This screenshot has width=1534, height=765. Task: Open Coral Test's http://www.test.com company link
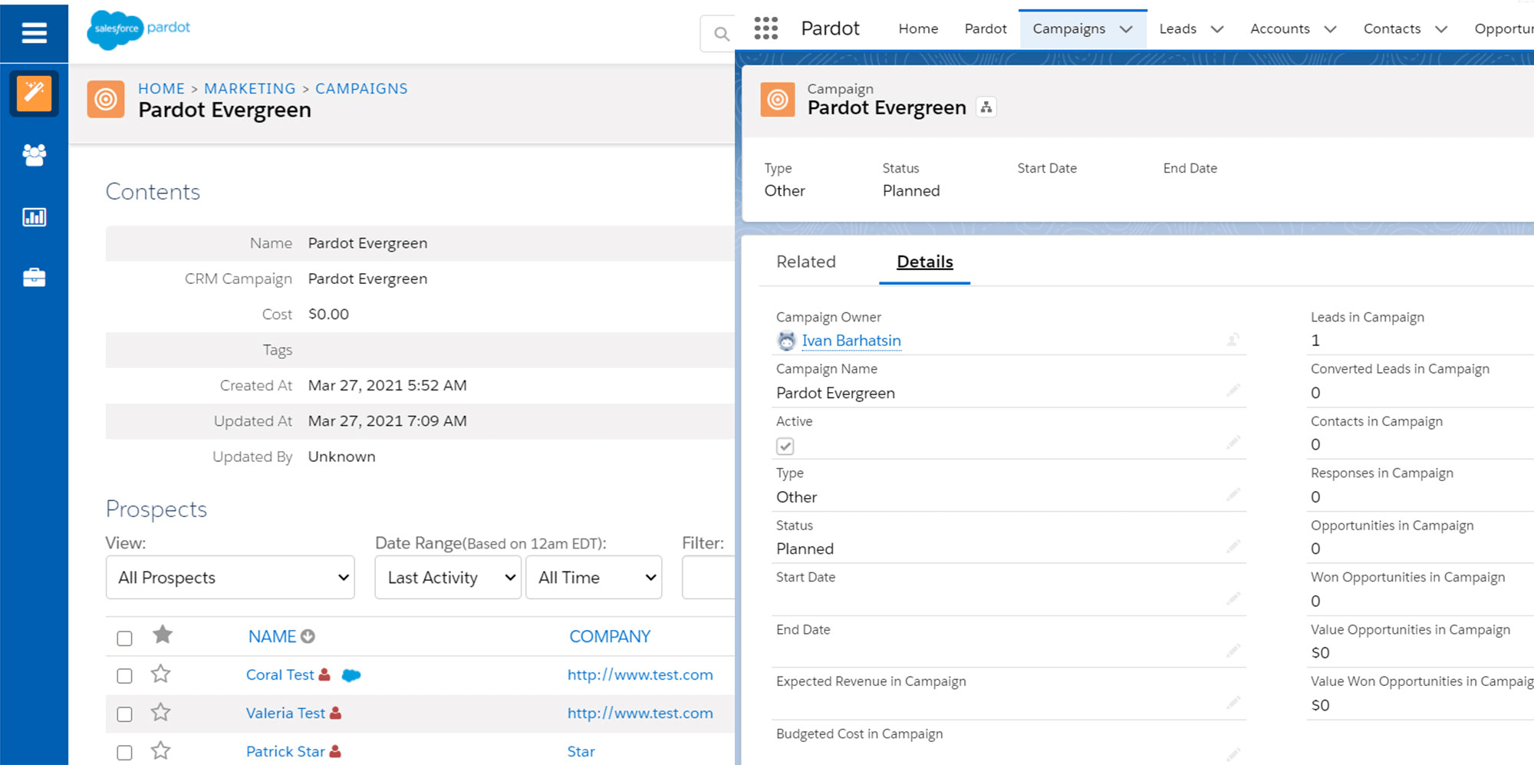[640, 674]
